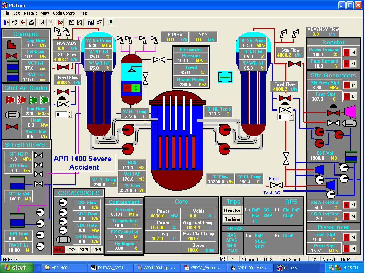The width and height of the screenshot is (367, 274).
Task: Decrease the 'B' feed valve spinner value
Action: (x=291, y=119)
